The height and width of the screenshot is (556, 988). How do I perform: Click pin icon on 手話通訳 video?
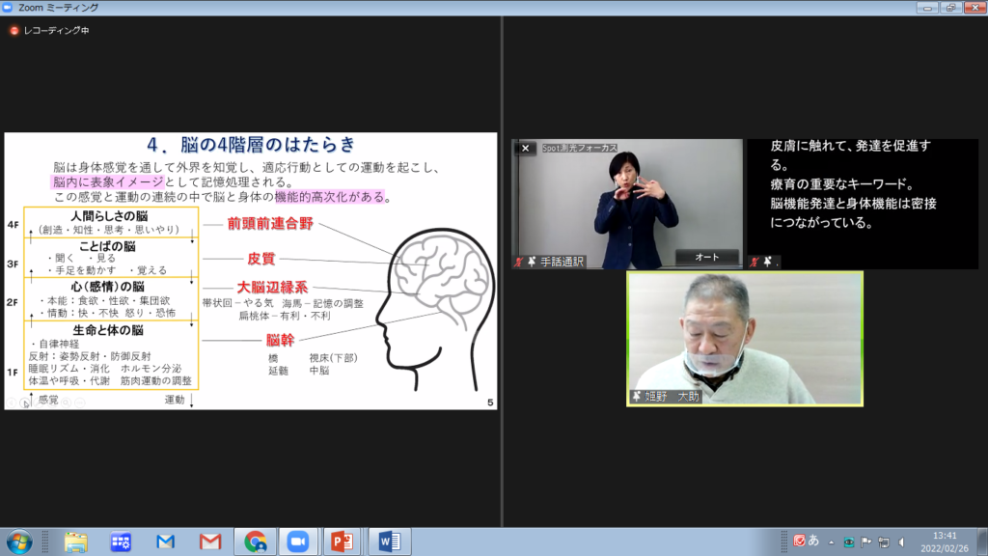tap(532, 262)
